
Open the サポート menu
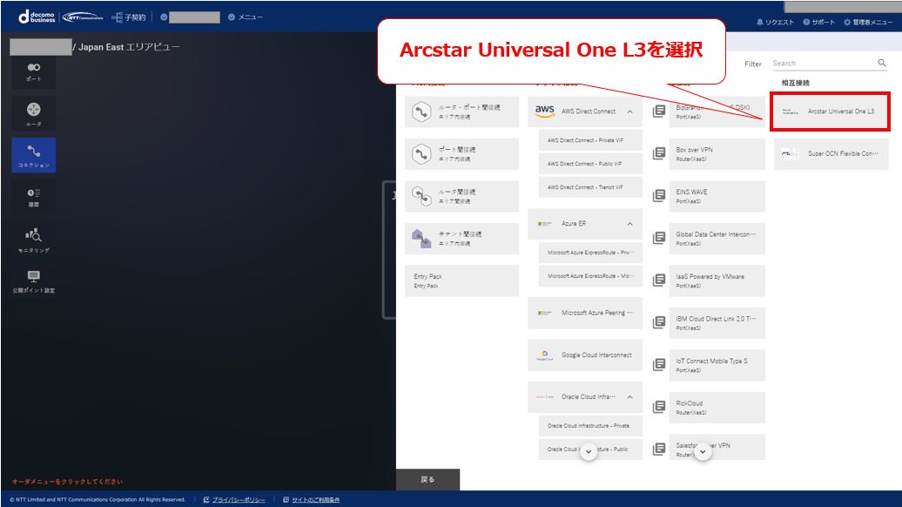818,22
